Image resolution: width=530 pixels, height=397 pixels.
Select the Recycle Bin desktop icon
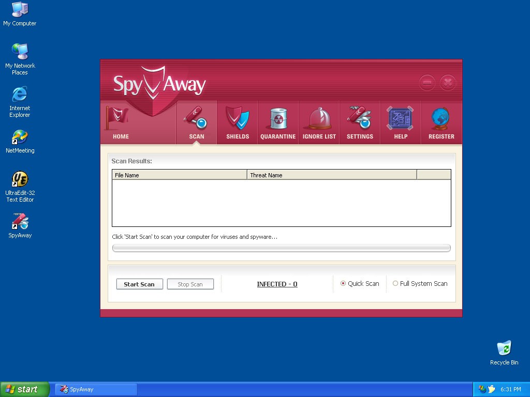tap(504, 353)
